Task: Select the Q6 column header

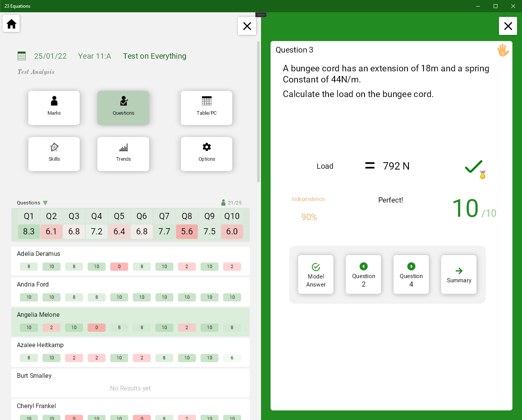Action: (142, 216)
